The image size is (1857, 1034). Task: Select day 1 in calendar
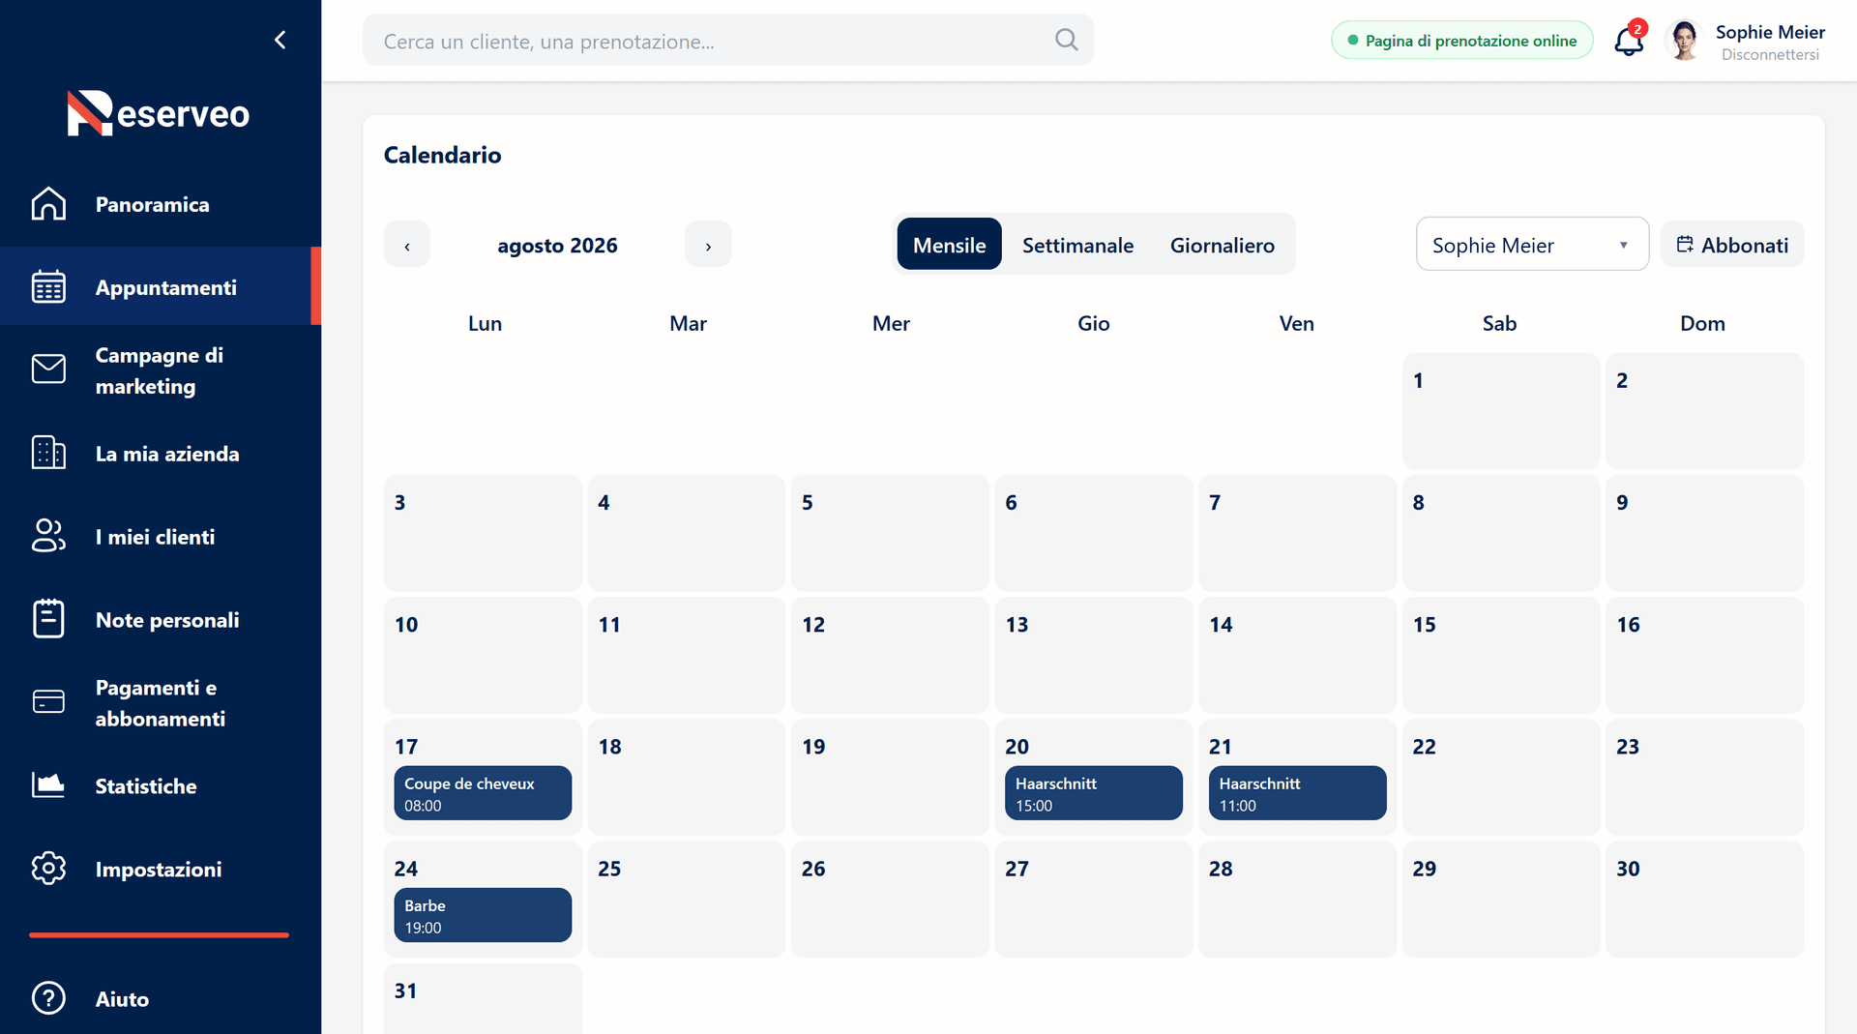click(1500, 411)
